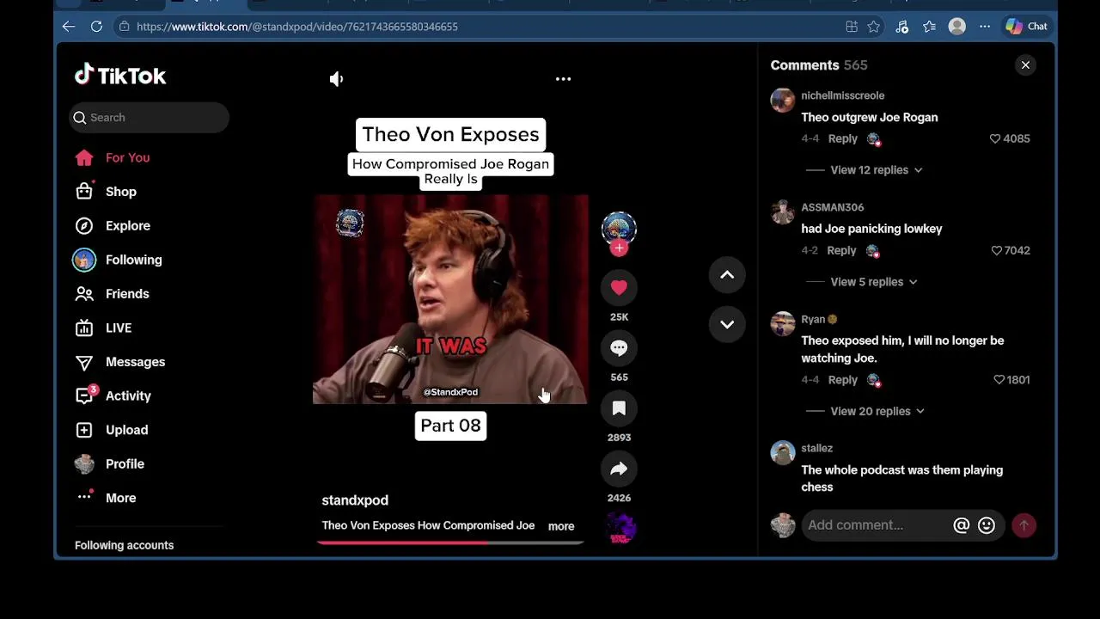Reply to Ryan's comment
This screenshot has height=619, width=1100.
pos(842,379)
